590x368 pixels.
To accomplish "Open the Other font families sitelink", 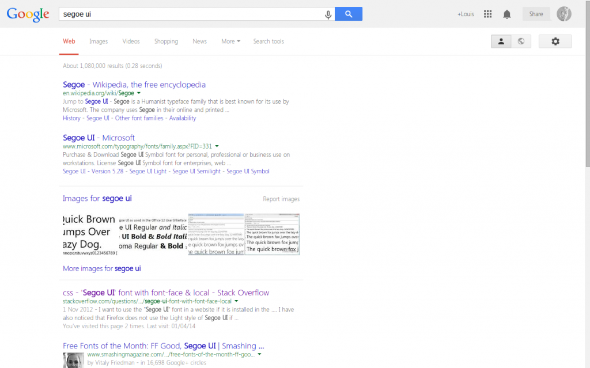I will 139,118.
